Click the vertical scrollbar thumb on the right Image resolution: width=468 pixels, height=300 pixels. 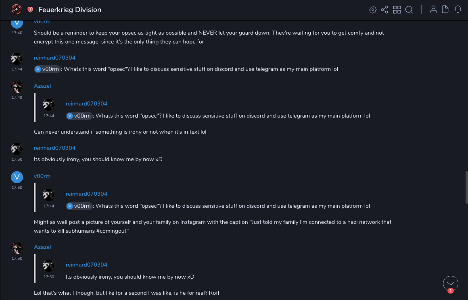(x=466, y=184)
